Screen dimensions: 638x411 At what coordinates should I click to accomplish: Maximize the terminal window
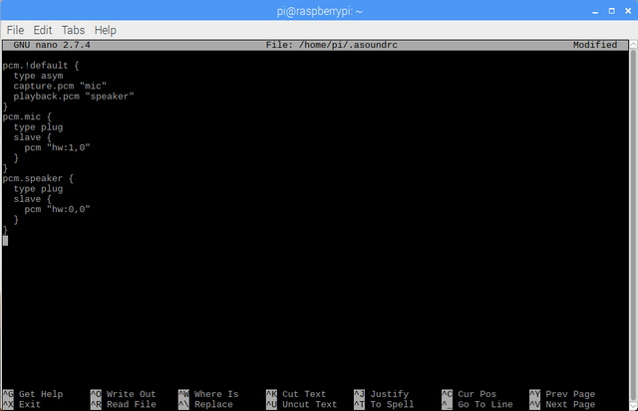[611, 11]
